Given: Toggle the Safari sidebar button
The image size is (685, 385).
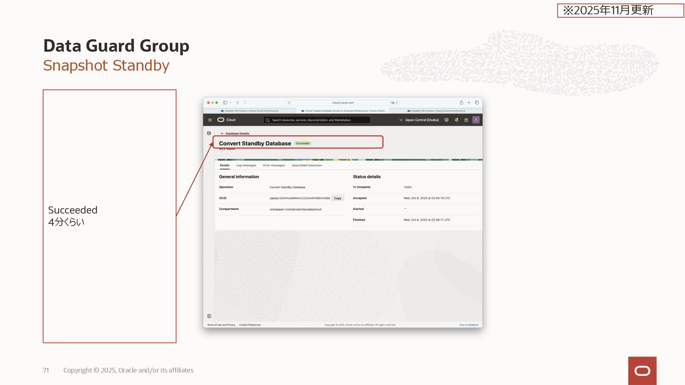Looking at the screenshot, I should click(225, 103).
